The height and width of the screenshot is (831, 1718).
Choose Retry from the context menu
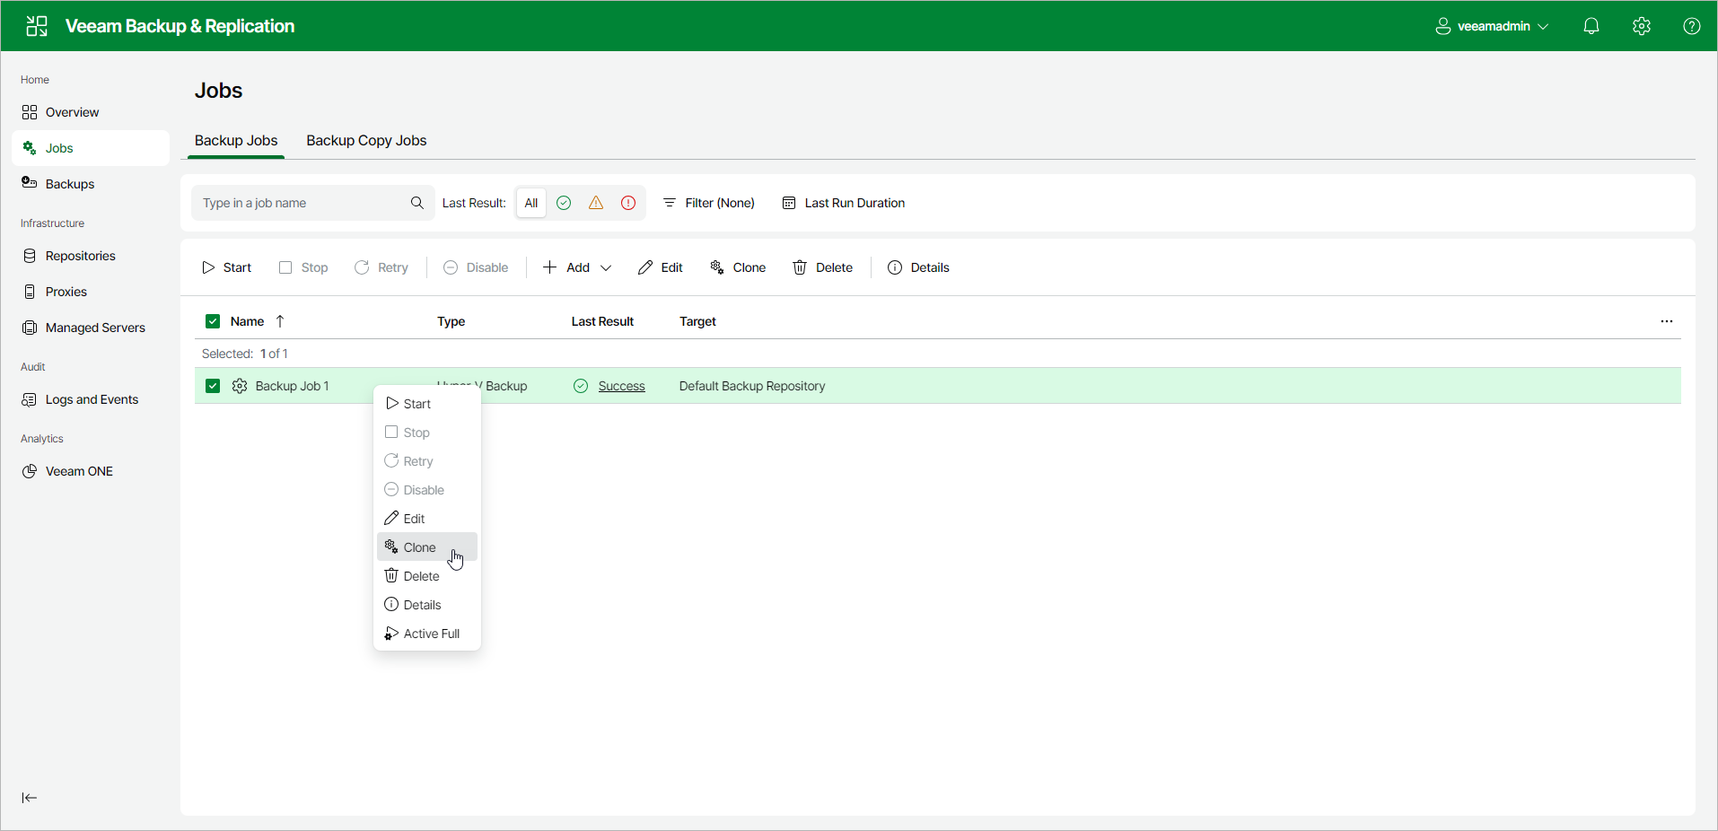[x=427, y=461]
